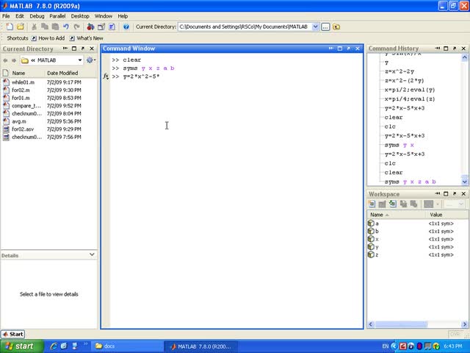Select file for02.asv
470x353 pixels.
click(x=23, y=129)
